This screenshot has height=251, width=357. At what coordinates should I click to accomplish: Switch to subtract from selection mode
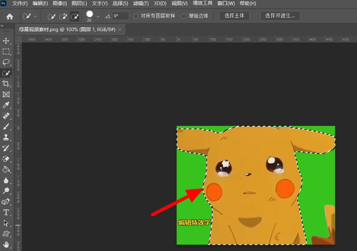tap(75, 16)
